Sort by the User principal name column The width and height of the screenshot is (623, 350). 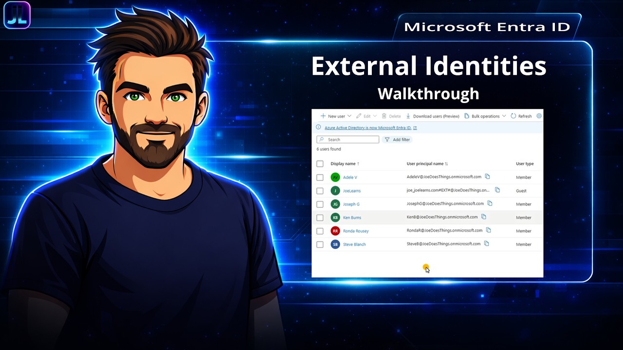[x=427, y=164]
